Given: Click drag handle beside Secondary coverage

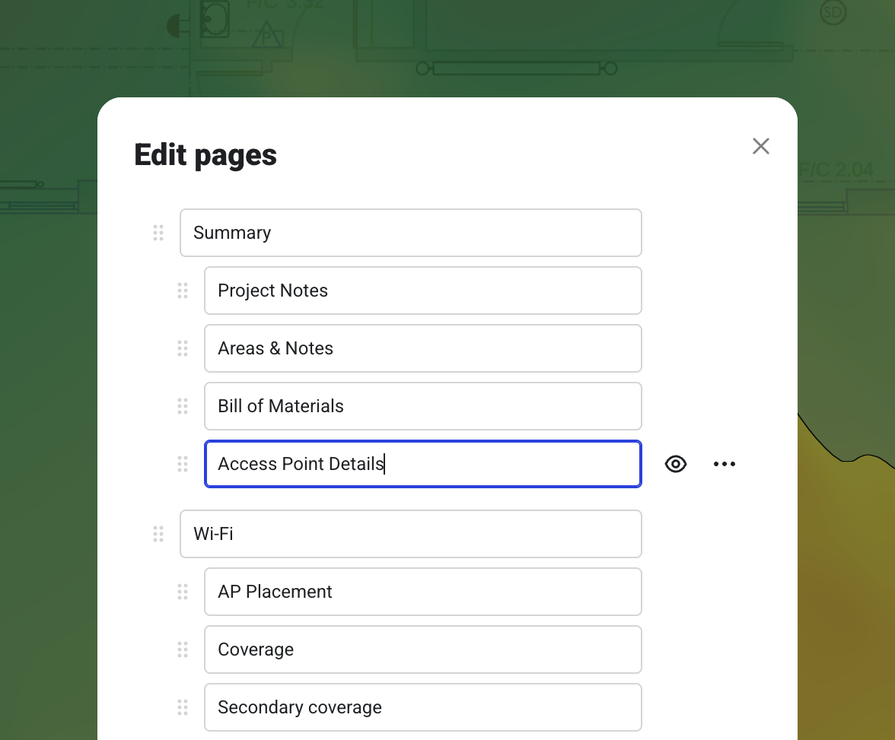Looking at the screenshot, I should click(183, 707).
